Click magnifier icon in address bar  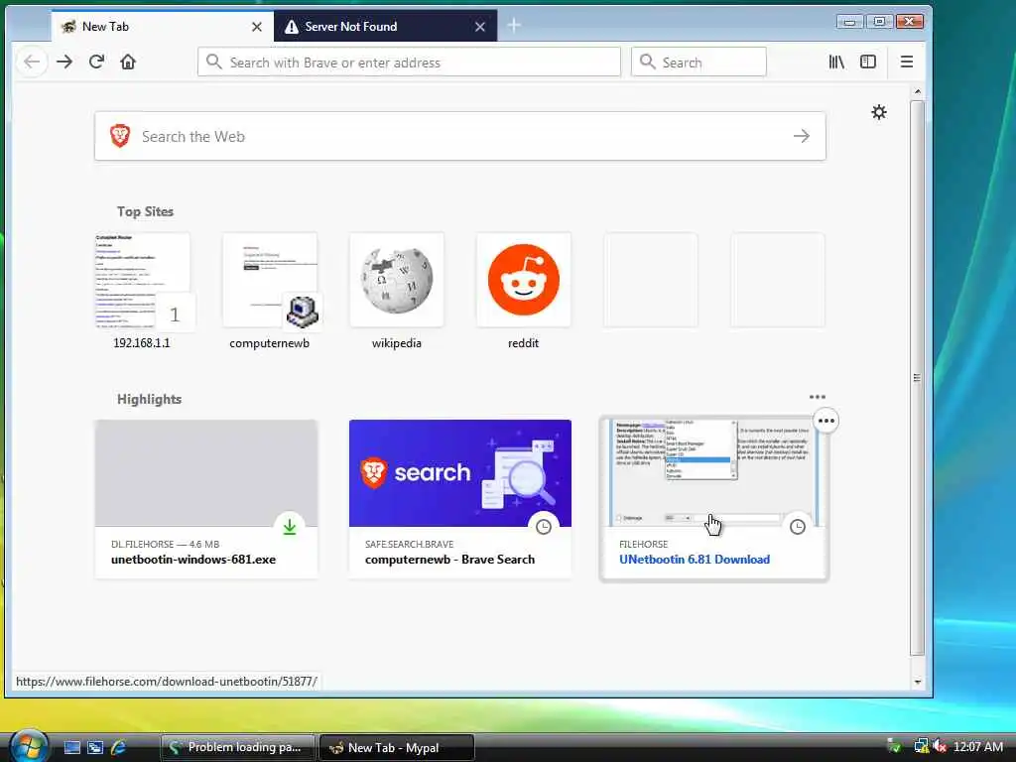(x=214, y=62)
